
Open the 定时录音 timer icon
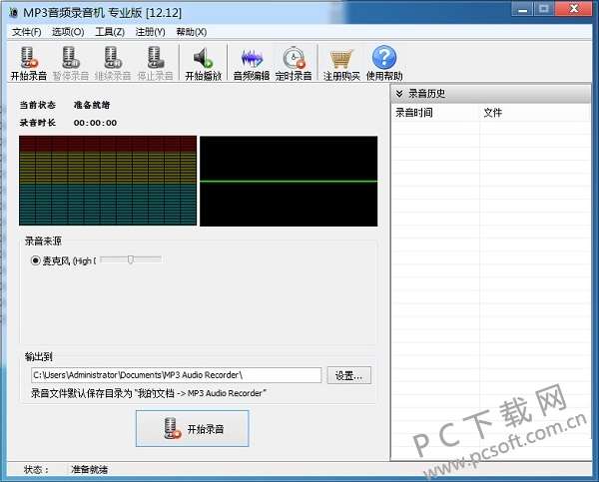point(294,58)
